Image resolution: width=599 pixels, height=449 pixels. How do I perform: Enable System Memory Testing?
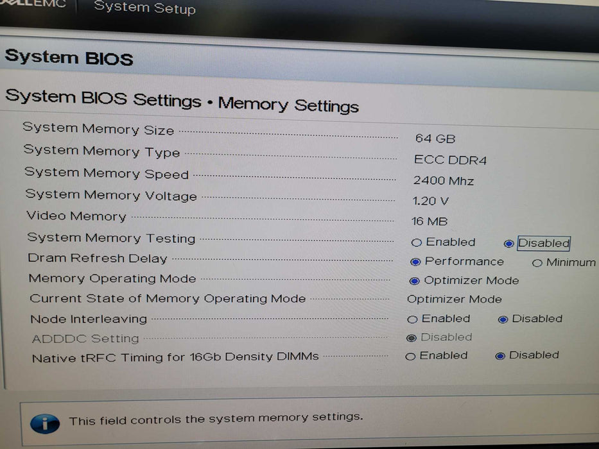click(417, 242)
